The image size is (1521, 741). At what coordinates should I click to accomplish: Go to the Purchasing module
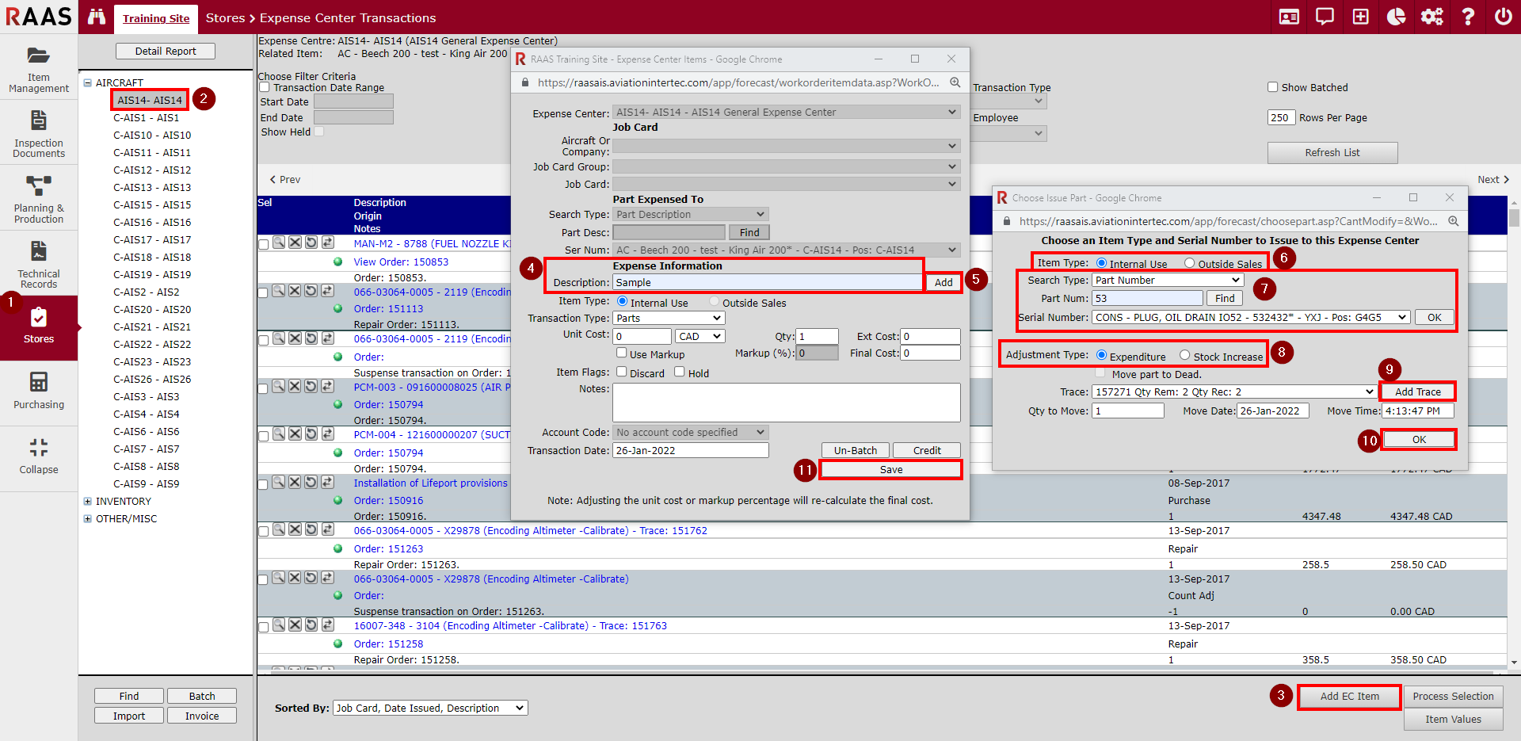[38, 391]
